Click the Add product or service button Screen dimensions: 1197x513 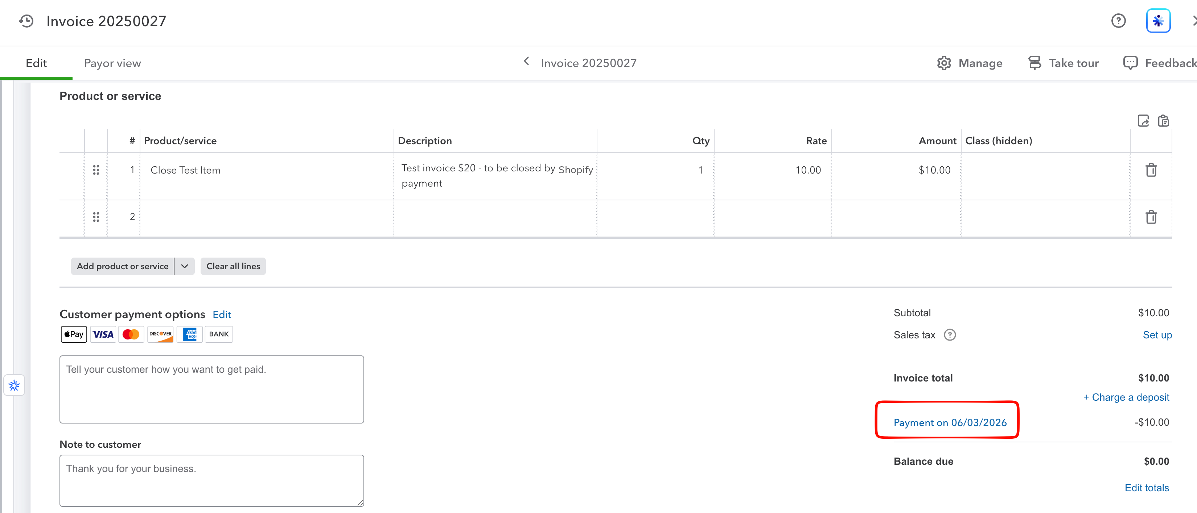click(x=123, y=267)
